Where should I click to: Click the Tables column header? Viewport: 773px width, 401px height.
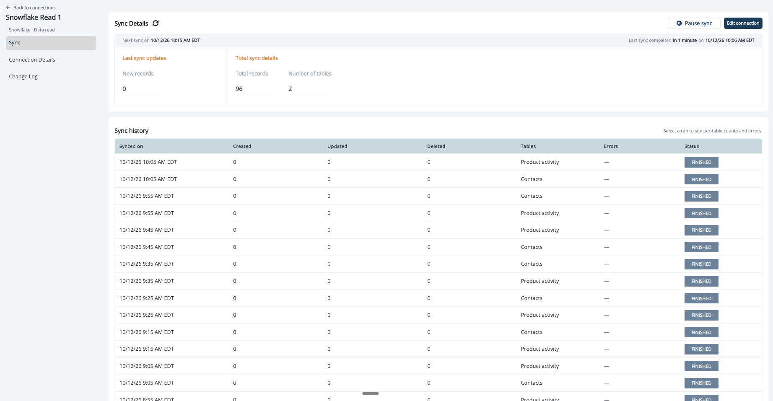point(528,146)
